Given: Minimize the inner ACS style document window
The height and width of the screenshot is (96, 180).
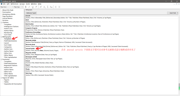Looking at the screenshot, I should 174,4.
